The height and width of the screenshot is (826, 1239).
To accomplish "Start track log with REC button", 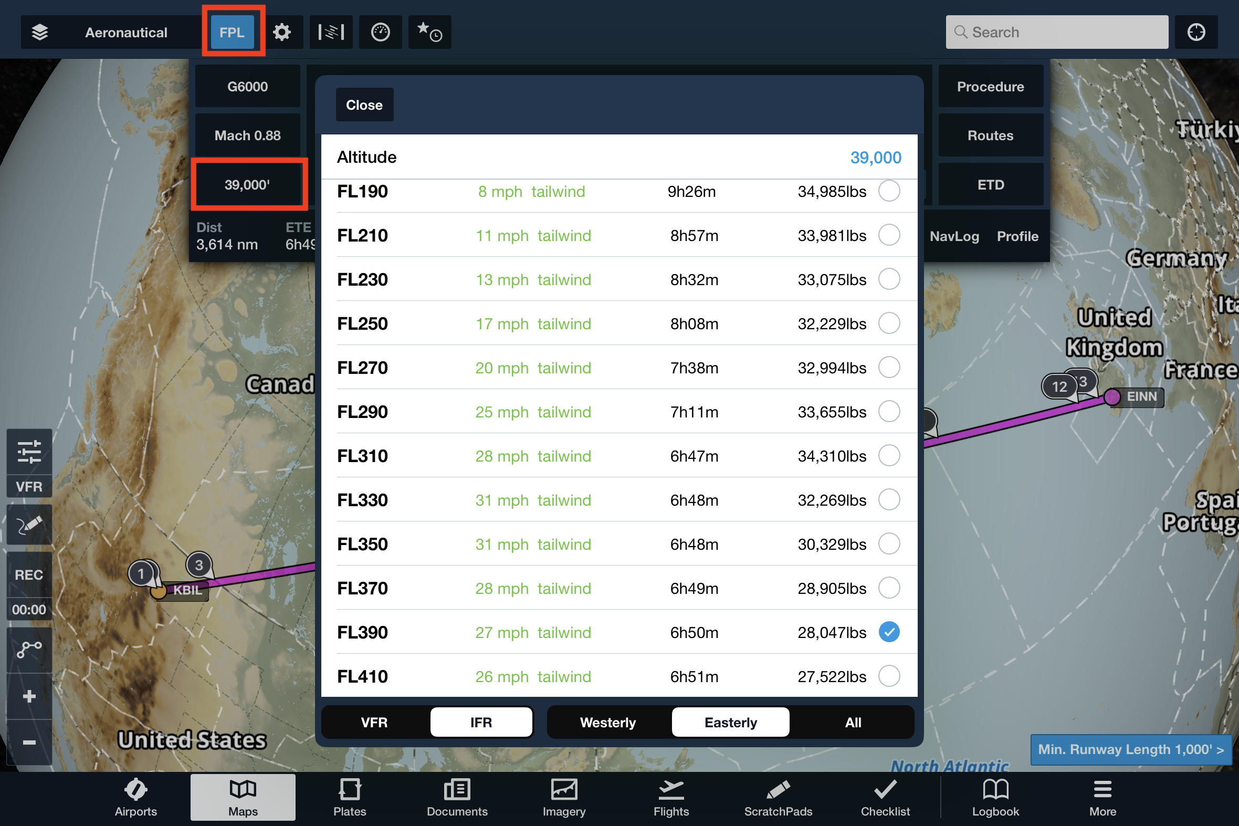I will click(29, 574).
